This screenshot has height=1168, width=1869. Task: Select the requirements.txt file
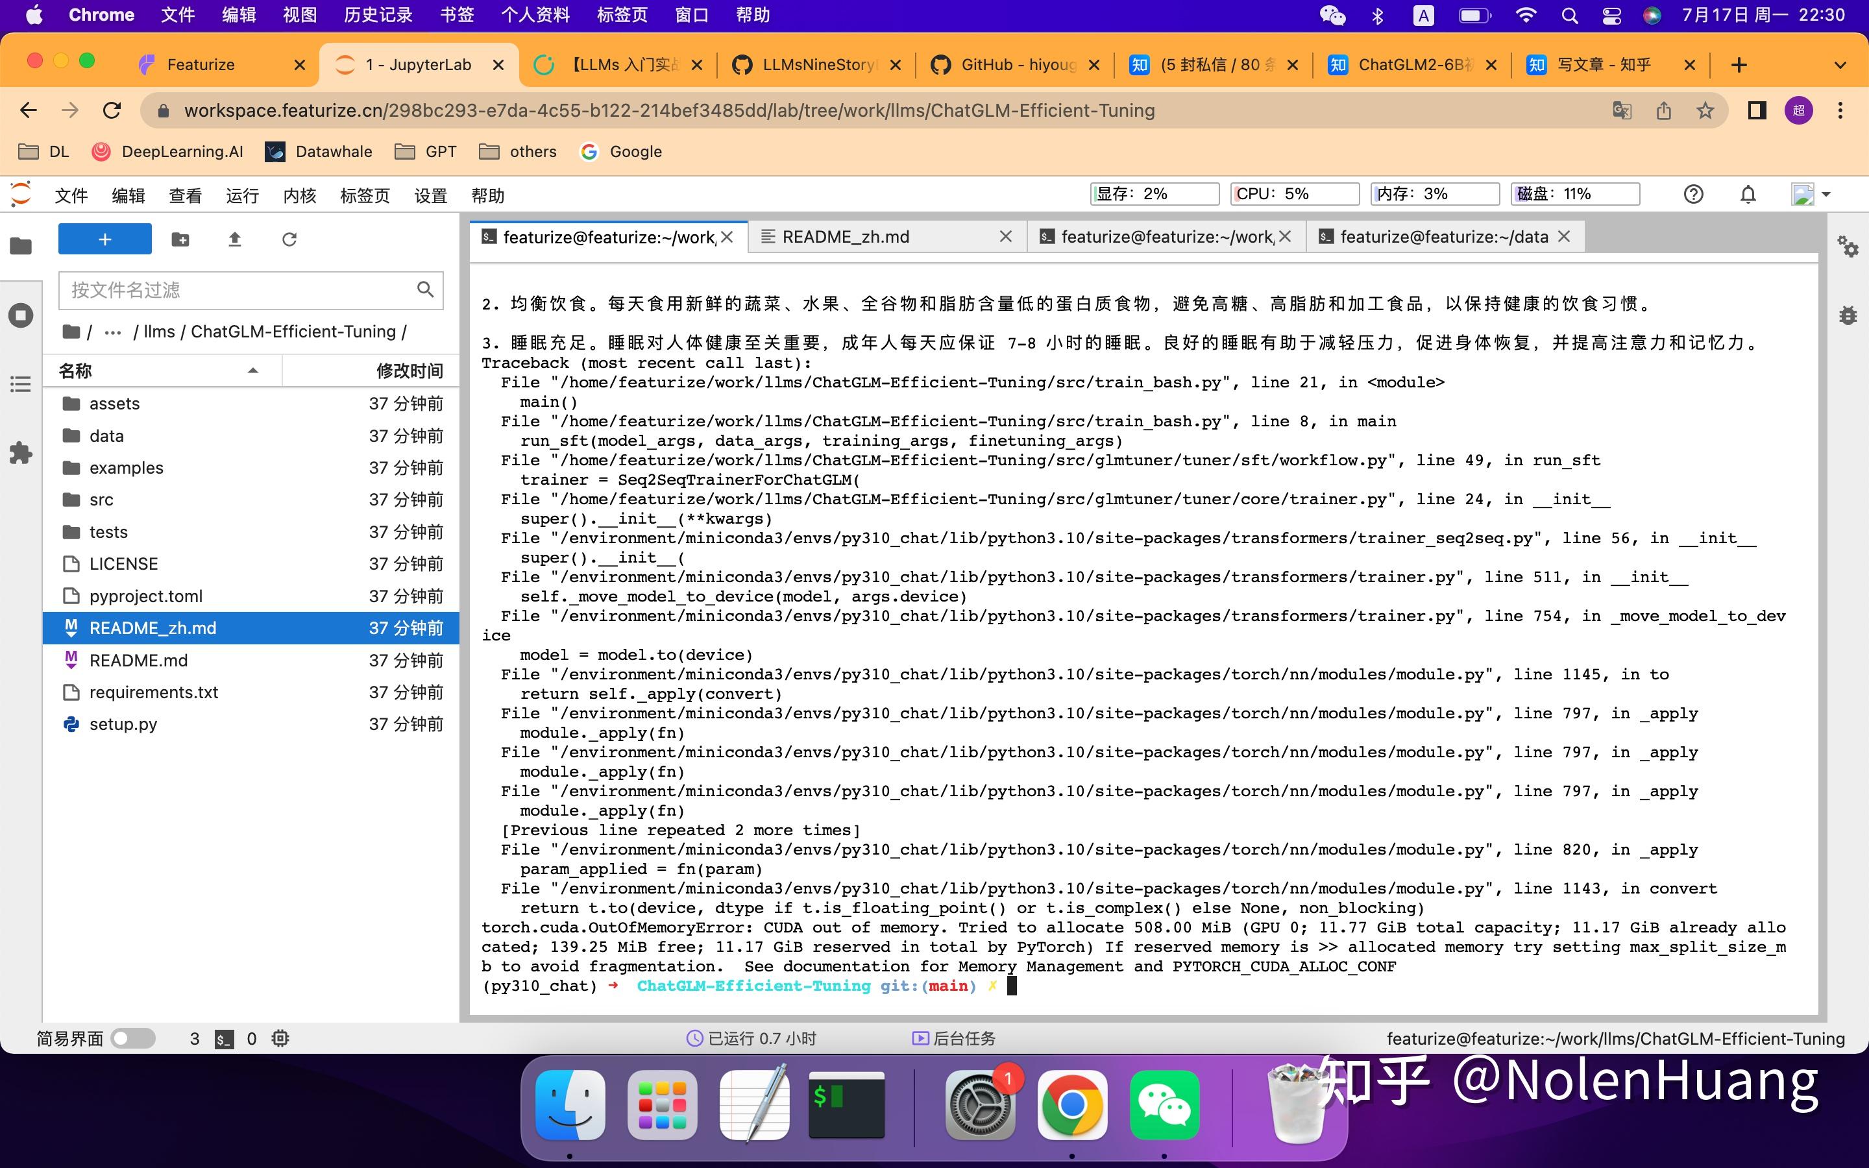coord(251,692)
